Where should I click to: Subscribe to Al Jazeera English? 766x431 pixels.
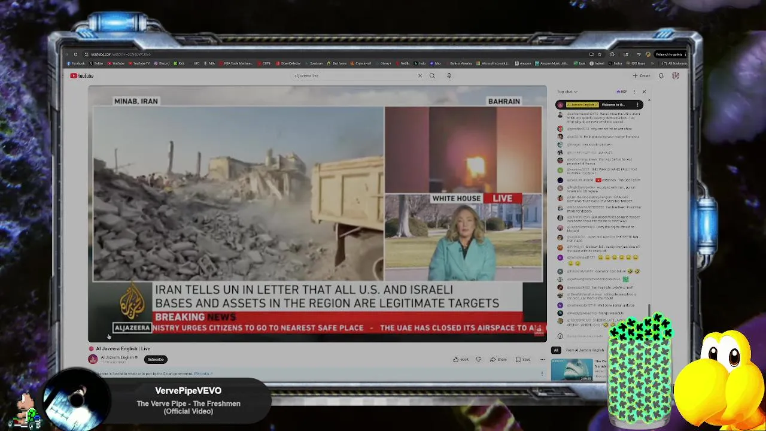coord(156,360)
